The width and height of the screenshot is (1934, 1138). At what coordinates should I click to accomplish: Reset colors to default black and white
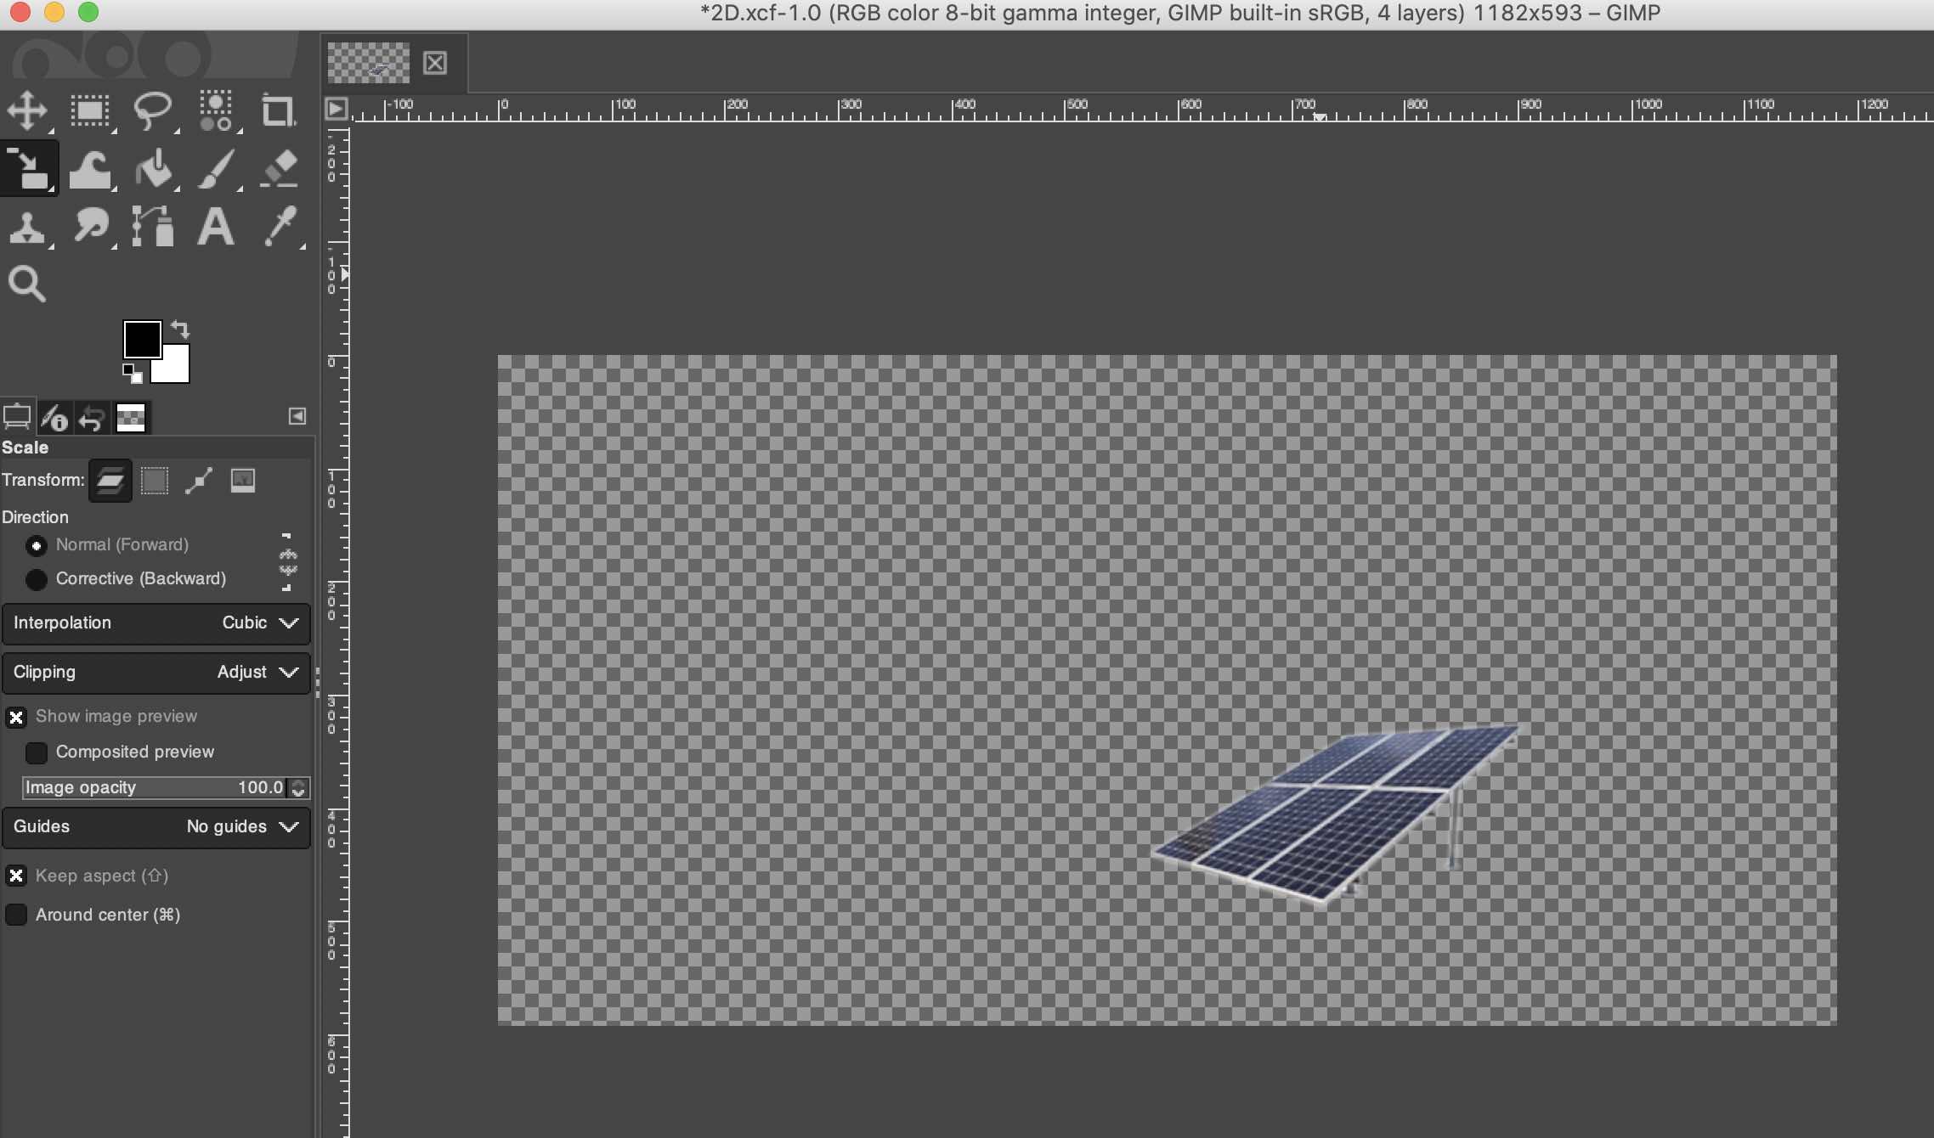pyautogui.click(x=132, y=373)
